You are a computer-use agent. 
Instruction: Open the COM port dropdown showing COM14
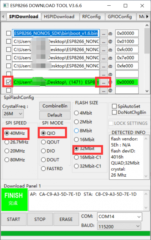pyautogui.click(x=119, y=217)
